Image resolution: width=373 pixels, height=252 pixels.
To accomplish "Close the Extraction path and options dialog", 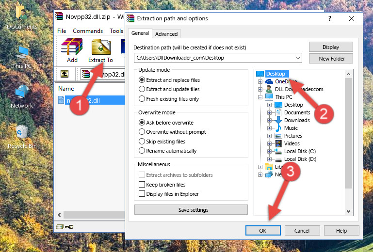I will (x=352, y=18).
